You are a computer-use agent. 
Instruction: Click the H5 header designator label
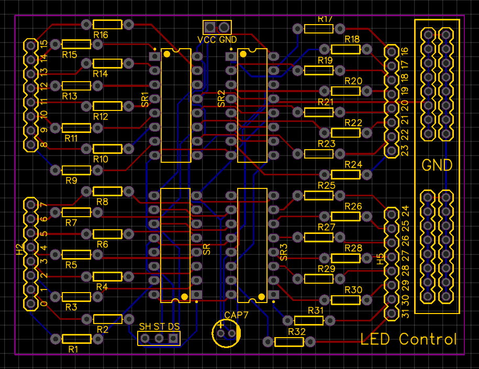[x=380, y=259]
